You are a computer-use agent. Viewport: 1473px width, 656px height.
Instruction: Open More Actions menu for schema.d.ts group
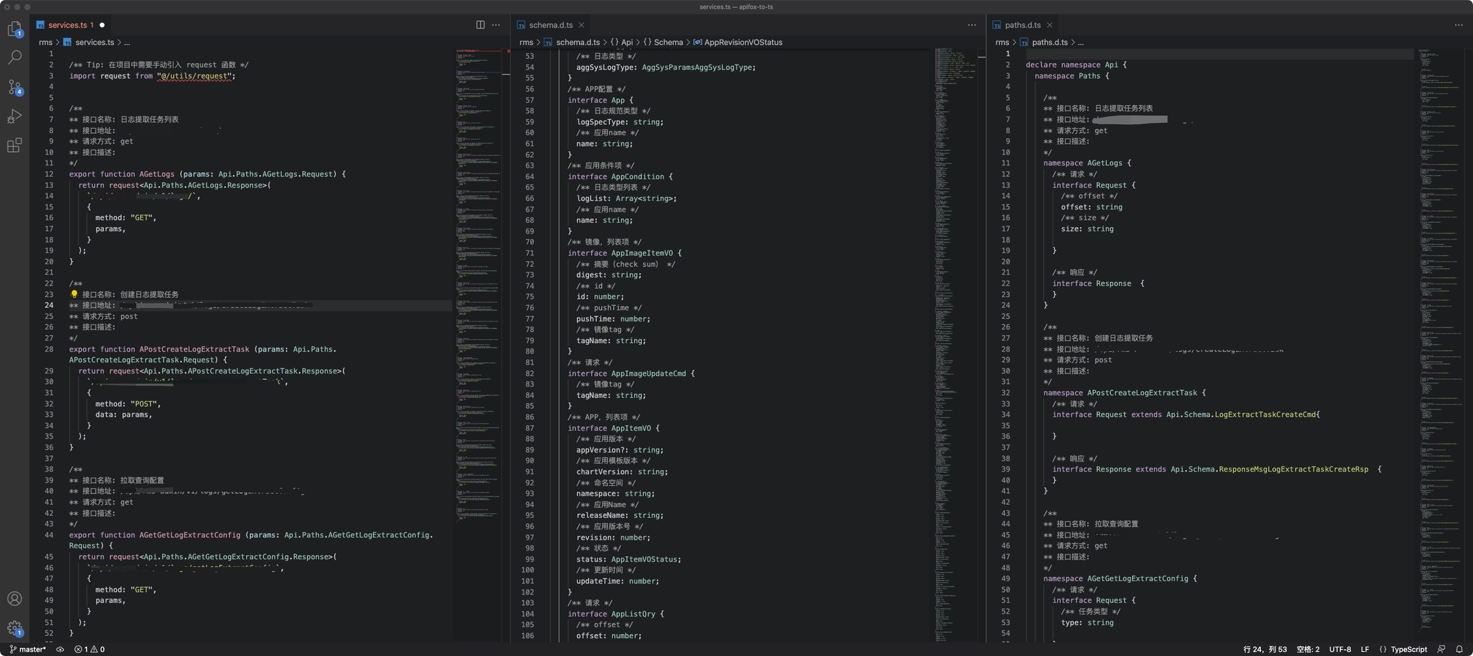[x=972, y=25]
